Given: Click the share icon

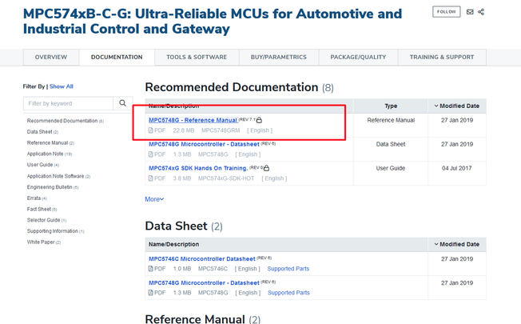Looking at the screenshot, I should coord(480,12).
